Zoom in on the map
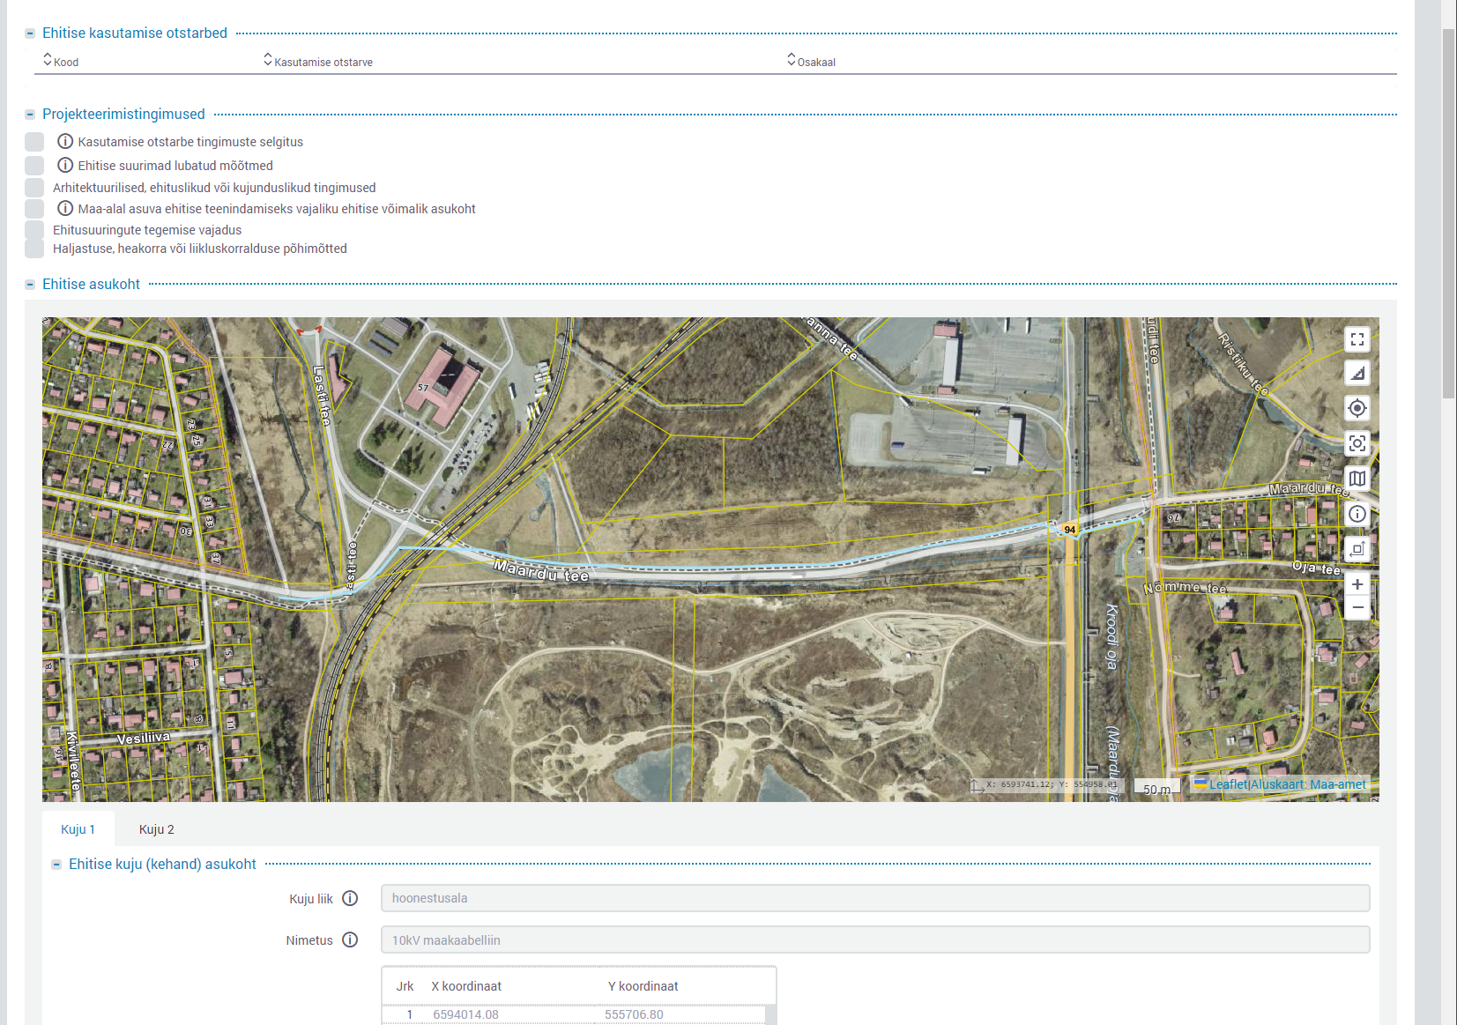1457x1025 pixels. pos(1357,584)
